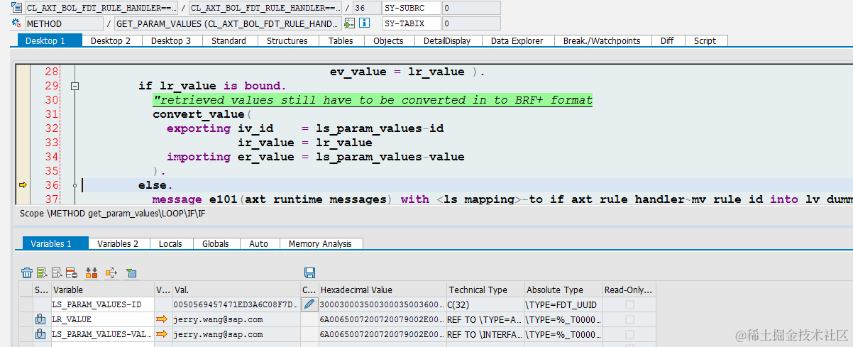Click the yellow current-line arrow at line 36
This screenshot has width=853, height=347.
(x=23, y=185)
